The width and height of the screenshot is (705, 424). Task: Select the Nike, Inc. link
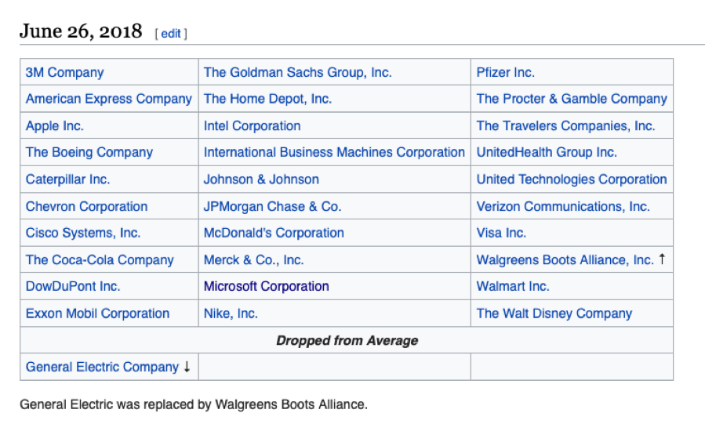point(231,313)
